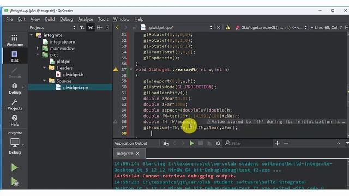349x196 pixels.
Task: Zoom out the output text with minus
Action: click(x=286, y=143)
